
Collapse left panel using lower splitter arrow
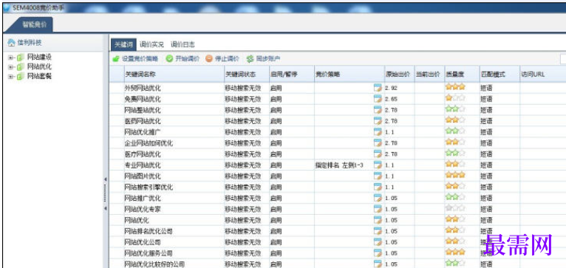point(106,208)
